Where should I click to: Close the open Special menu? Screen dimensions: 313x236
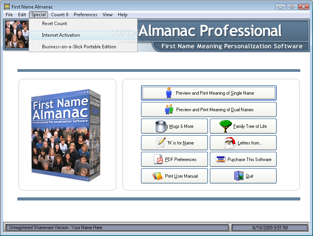pyautogui.click(x=38, y=15)
